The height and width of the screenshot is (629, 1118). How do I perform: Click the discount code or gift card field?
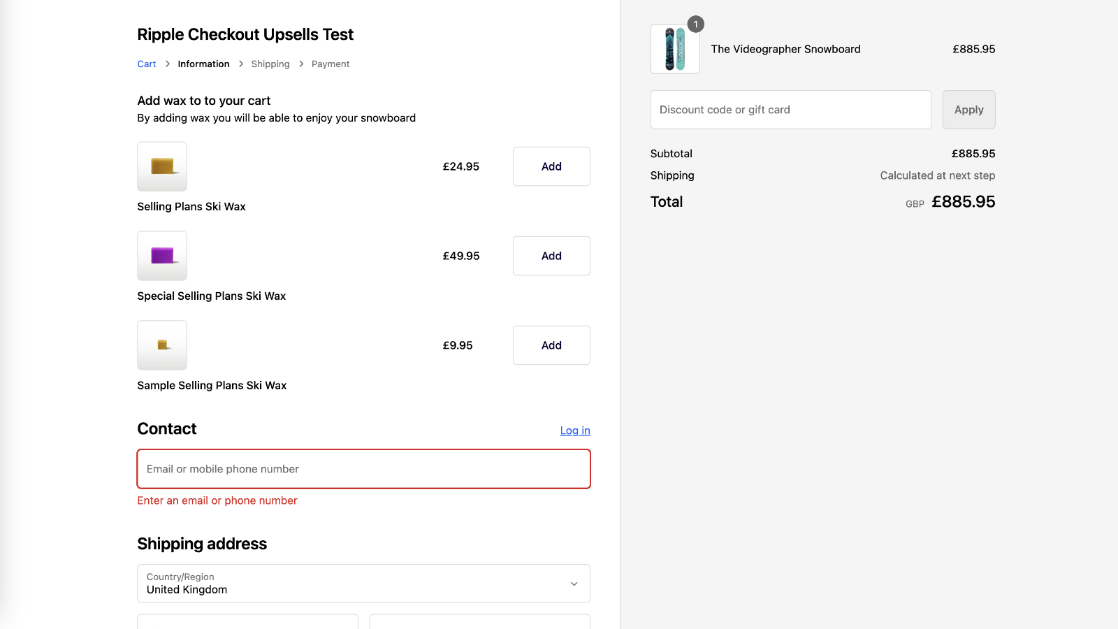tap(790, 109)
